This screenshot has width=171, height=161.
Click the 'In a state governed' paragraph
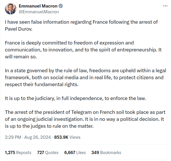(x=85, y=77)
